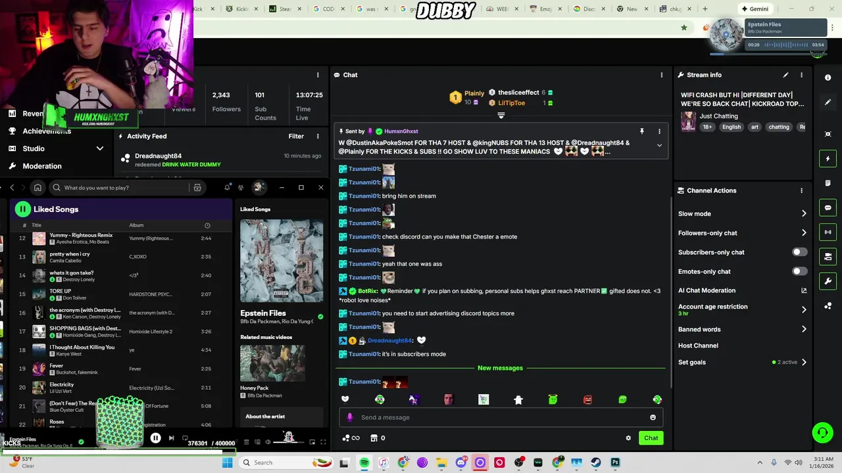Open Honey Pack music video thumbnail
842x473 pixels.
tap(272, 363)
